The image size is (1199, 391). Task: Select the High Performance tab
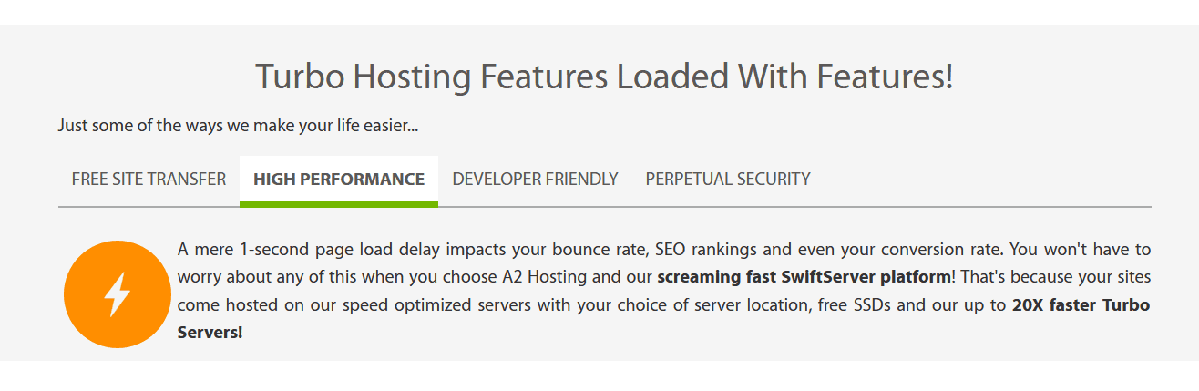pos(339,180)
